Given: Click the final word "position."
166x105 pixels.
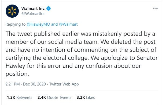Looking at the screenshot, I should 17,74.
